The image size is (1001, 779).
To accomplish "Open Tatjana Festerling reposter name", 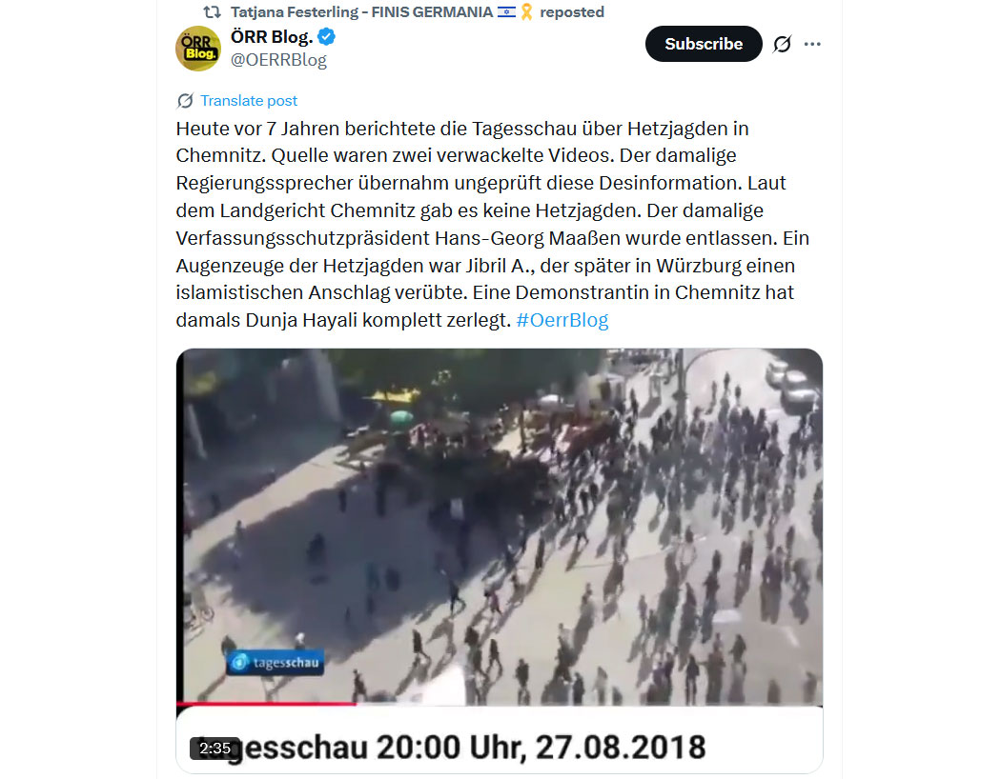I will coord(361,12).
